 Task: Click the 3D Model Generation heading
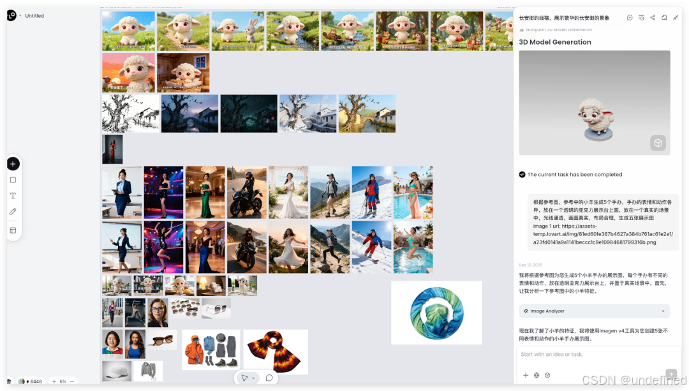click(x=555, y=42)
